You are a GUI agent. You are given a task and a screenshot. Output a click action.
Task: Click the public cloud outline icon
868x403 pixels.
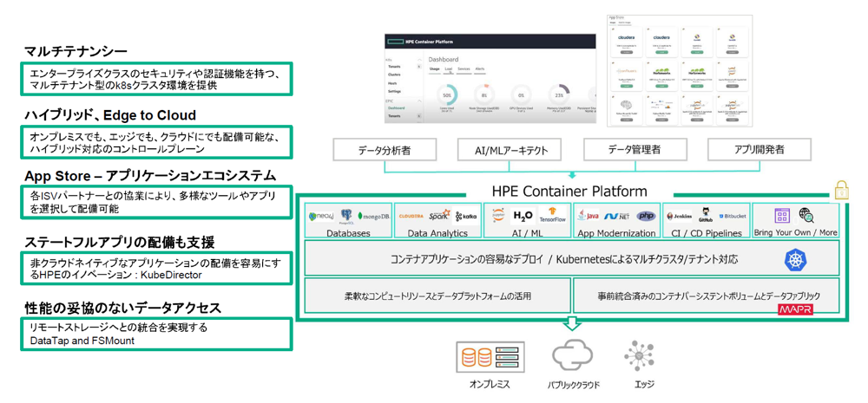click(x=572, y=355)
